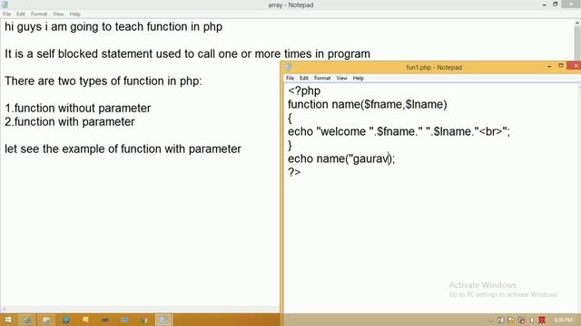Place cursor in echo name("gaurav); line
Image resolution: width=581 pixels, height=326 pixels.
(341, 158)
